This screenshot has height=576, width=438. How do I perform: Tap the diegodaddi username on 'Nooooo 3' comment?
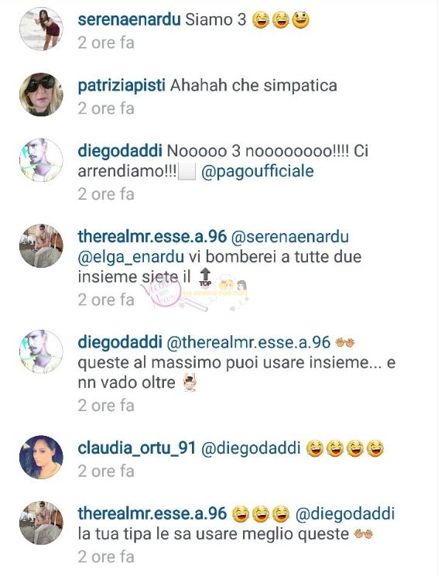click(x=120, y=151)
